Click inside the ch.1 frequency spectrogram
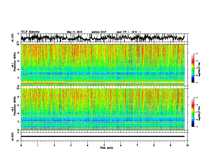Screen dimensions: 211x163 tap(103, 65)
